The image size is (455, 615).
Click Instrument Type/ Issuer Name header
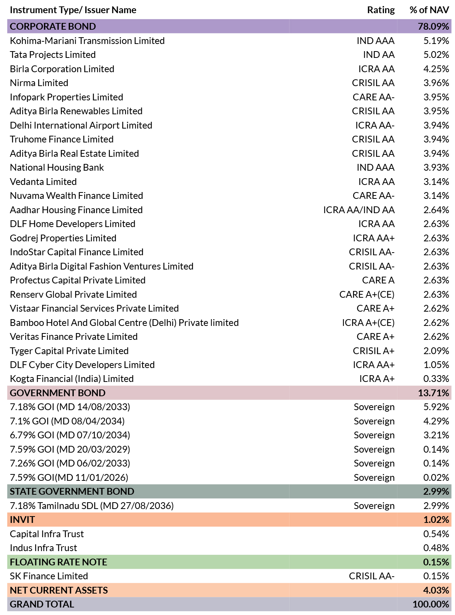pyautogui.click(x=73, y=10)
